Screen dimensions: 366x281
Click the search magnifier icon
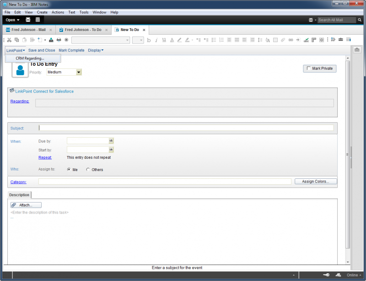[x=360, y=20]
